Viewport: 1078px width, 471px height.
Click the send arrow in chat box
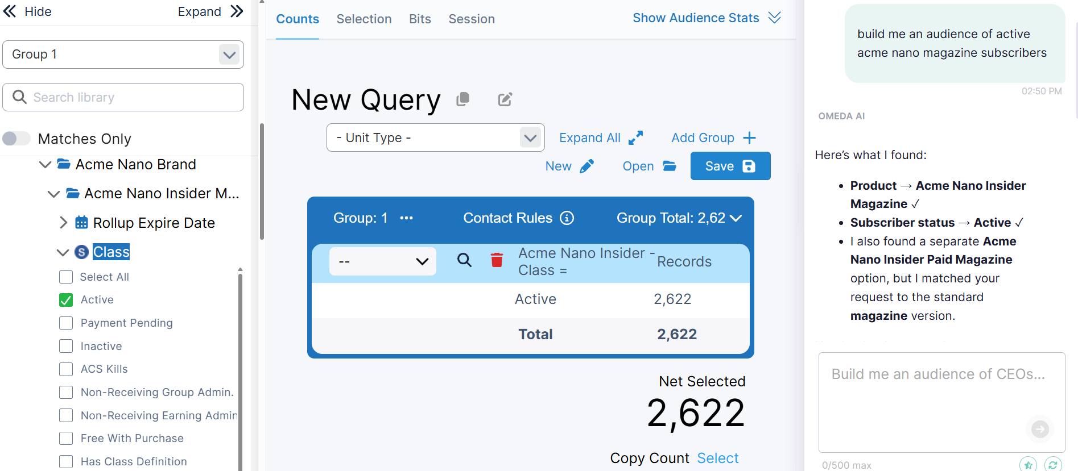click(x=1040, y=429)
